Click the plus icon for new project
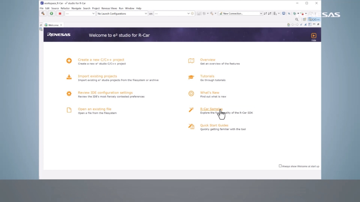The width and height of the screenshot is (360, 202). (69, 61)
